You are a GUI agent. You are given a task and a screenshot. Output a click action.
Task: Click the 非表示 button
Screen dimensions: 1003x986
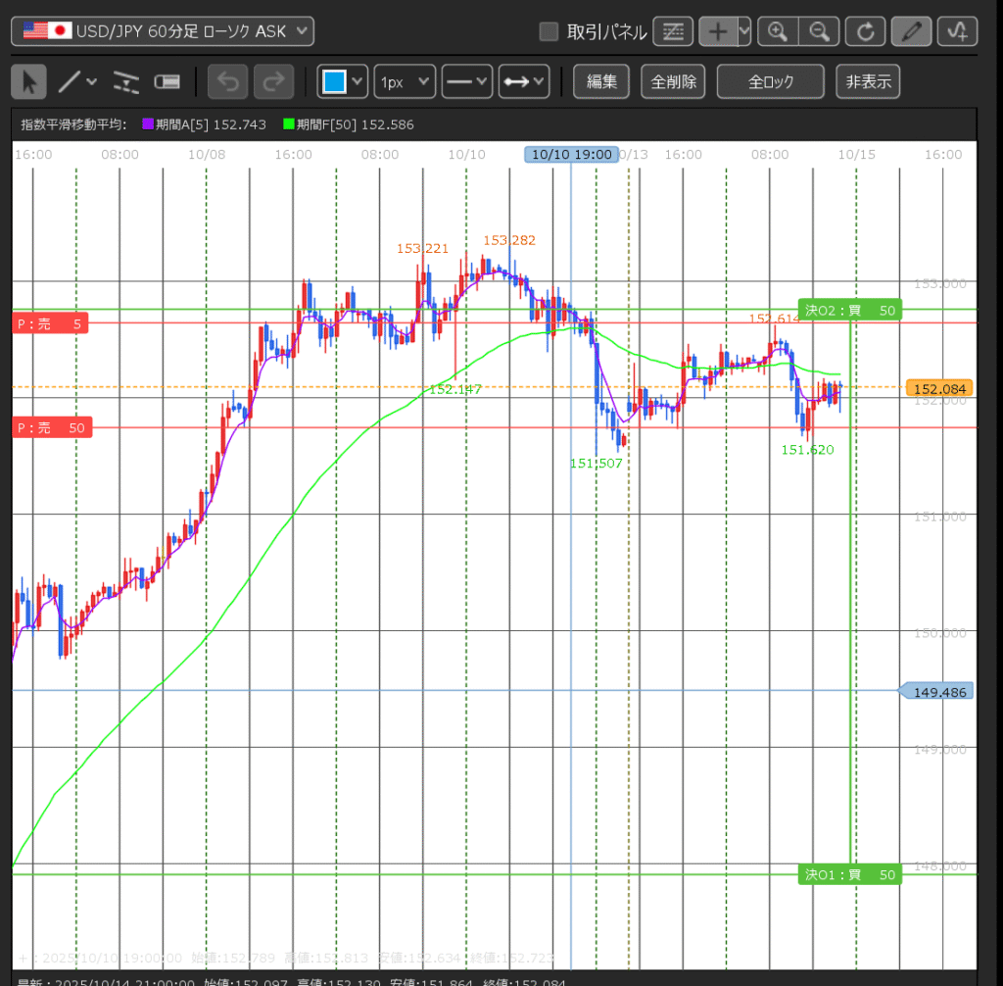pos(868,82)
